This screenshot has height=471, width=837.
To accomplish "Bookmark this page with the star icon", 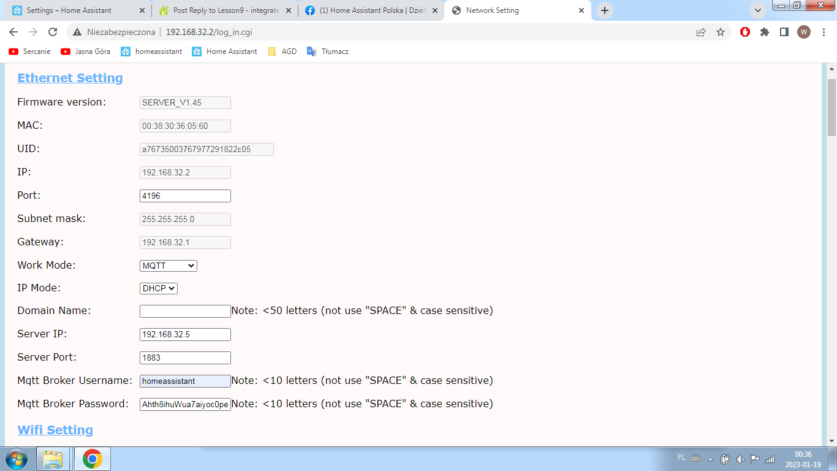I will click(721, 32).
